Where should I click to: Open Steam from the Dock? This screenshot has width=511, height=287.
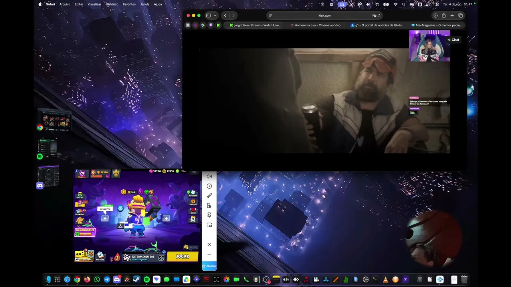click(137, 280)
